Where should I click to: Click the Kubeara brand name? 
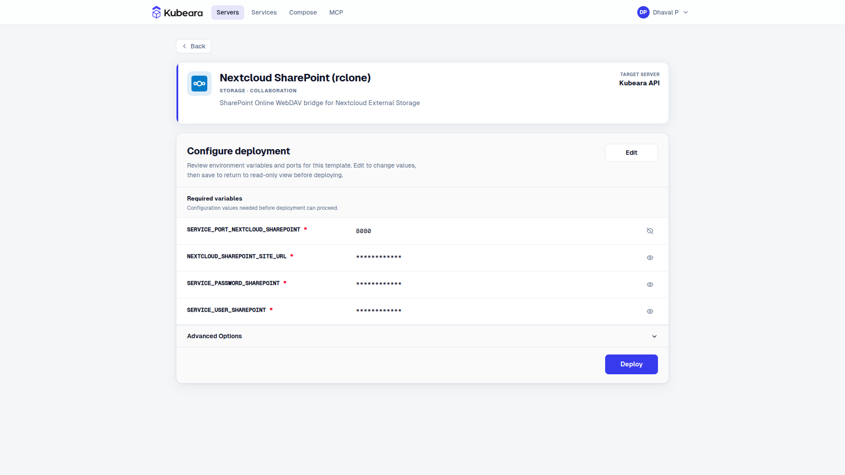coord(183,13)
